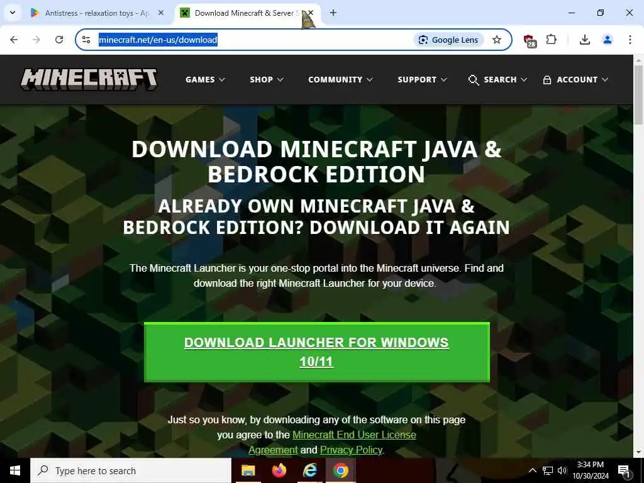The width and height of the screenshot is (644, 483).
Task: Open site information icon in address bar
Action: [86, 40]
